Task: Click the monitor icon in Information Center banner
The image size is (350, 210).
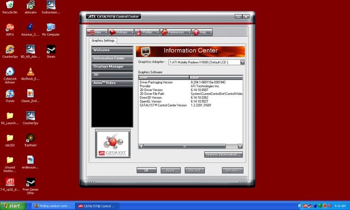Action: pyautogui.click(x=146, y=52)
